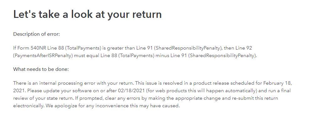The image size is (309, 122).
Task: Click the "What needs to be done:" label
Action: click(41, 69)
